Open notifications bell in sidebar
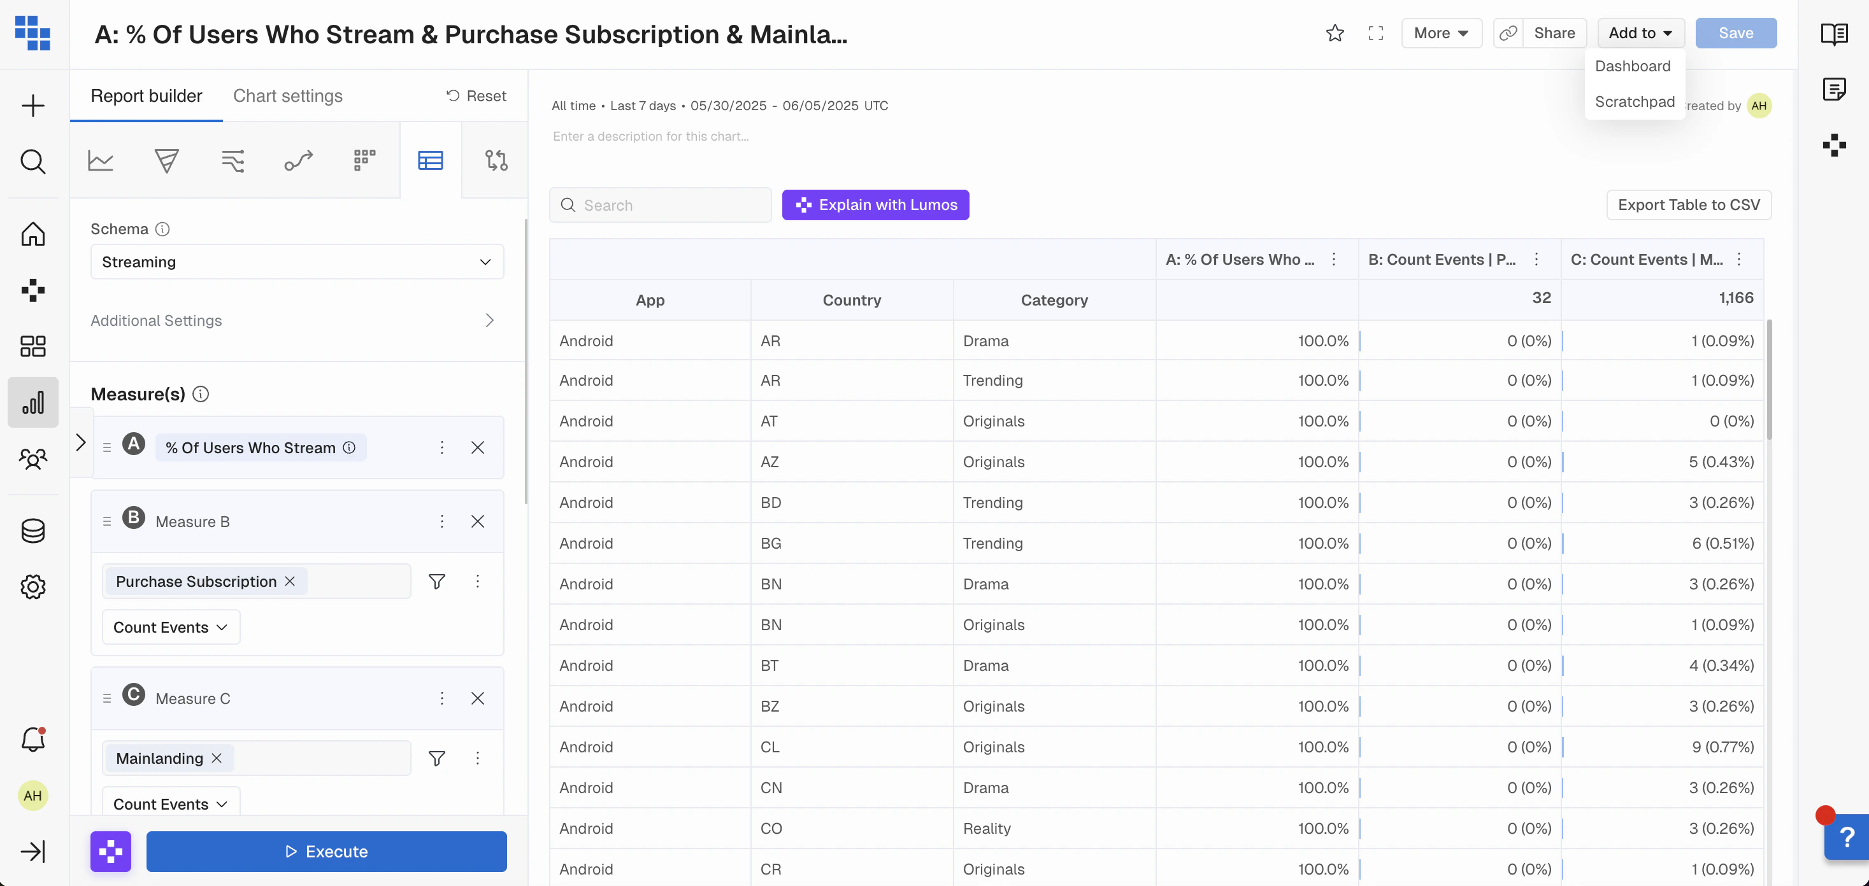 point(32,739)
